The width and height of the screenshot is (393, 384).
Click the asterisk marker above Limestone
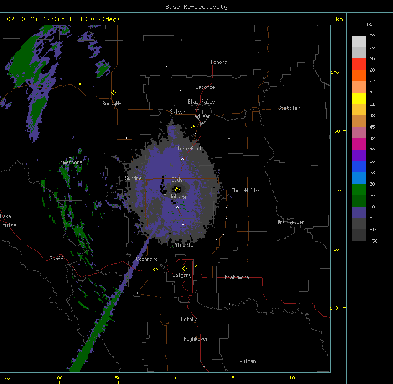pos(70,158)
